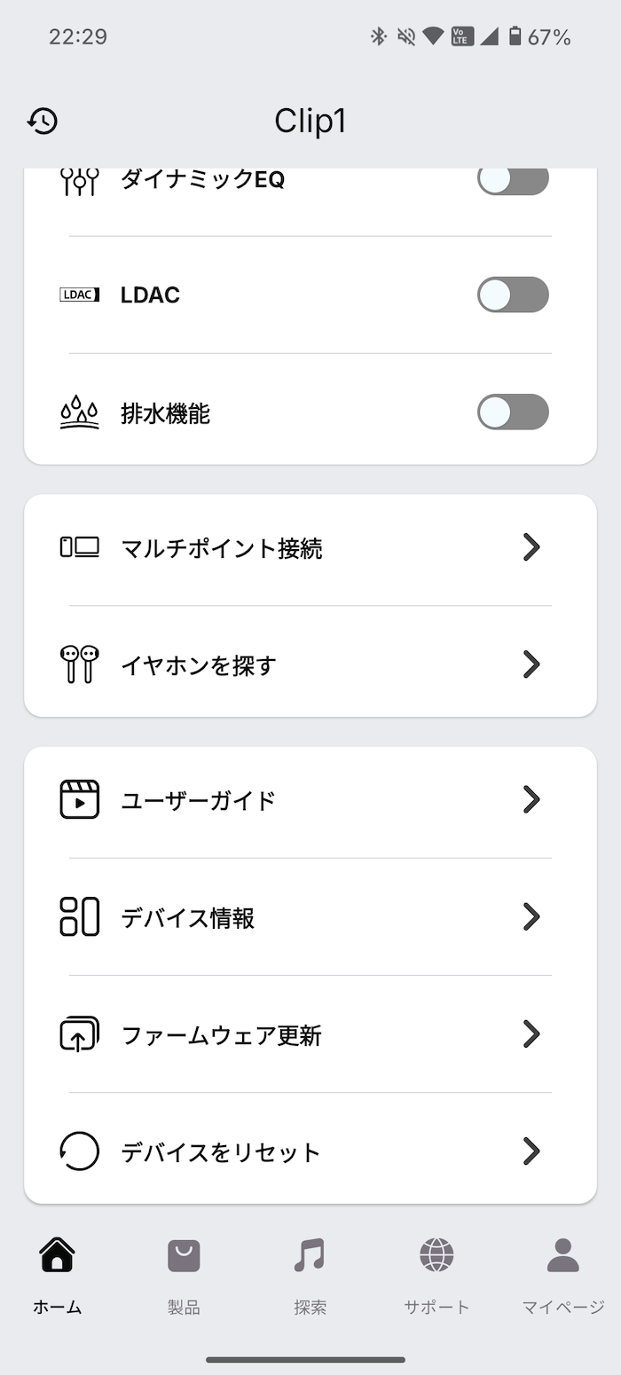
Task: Tap the find earphones earbuds icon
Action: tap(79, 664)
